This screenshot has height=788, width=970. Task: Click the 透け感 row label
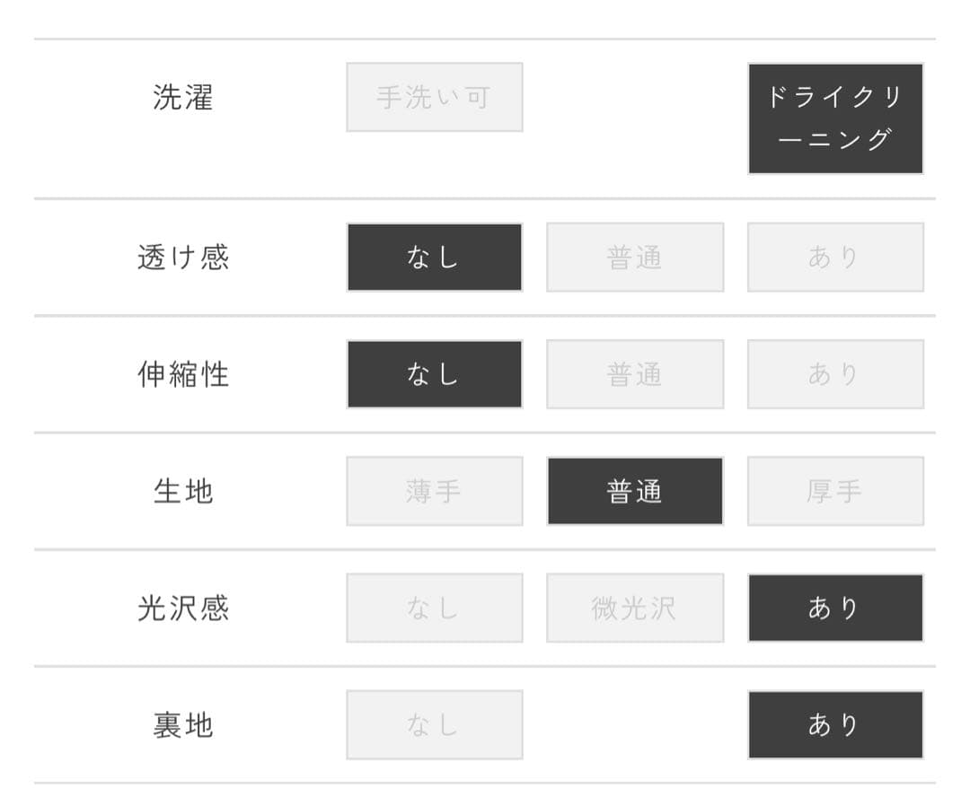(x=183, y=258)
